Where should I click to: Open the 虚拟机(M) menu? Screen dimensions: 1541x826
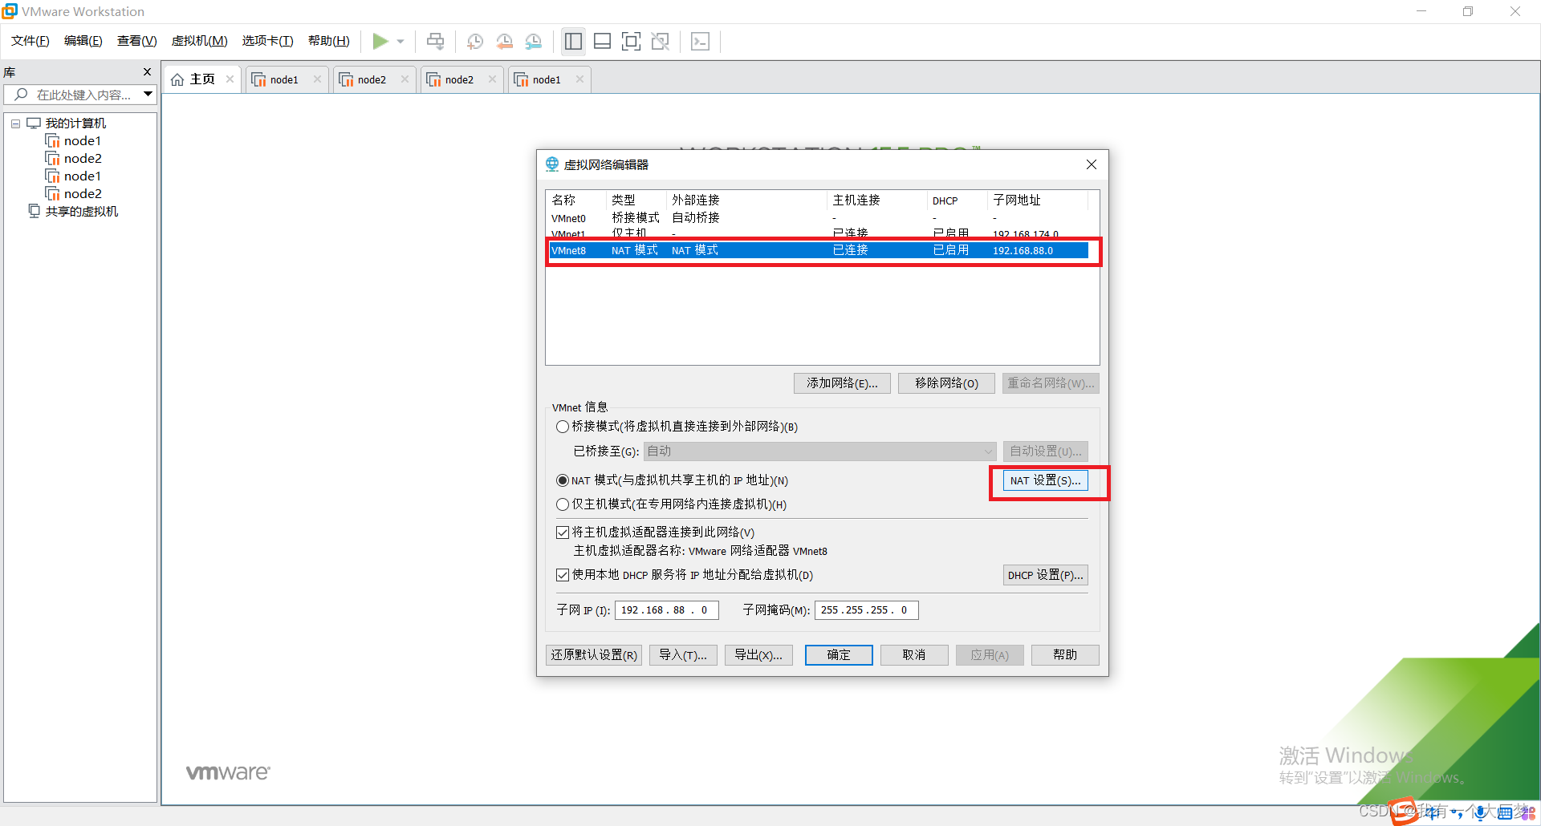[200, 41]
